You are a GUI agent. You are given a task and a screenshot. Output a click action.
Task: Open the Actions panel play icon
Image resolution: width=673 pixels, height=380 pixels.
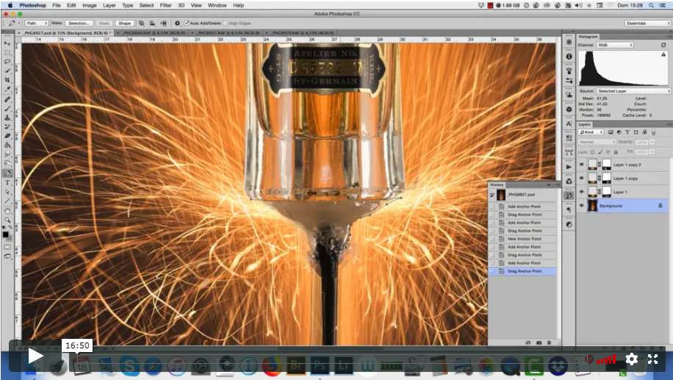pos(569,167)
